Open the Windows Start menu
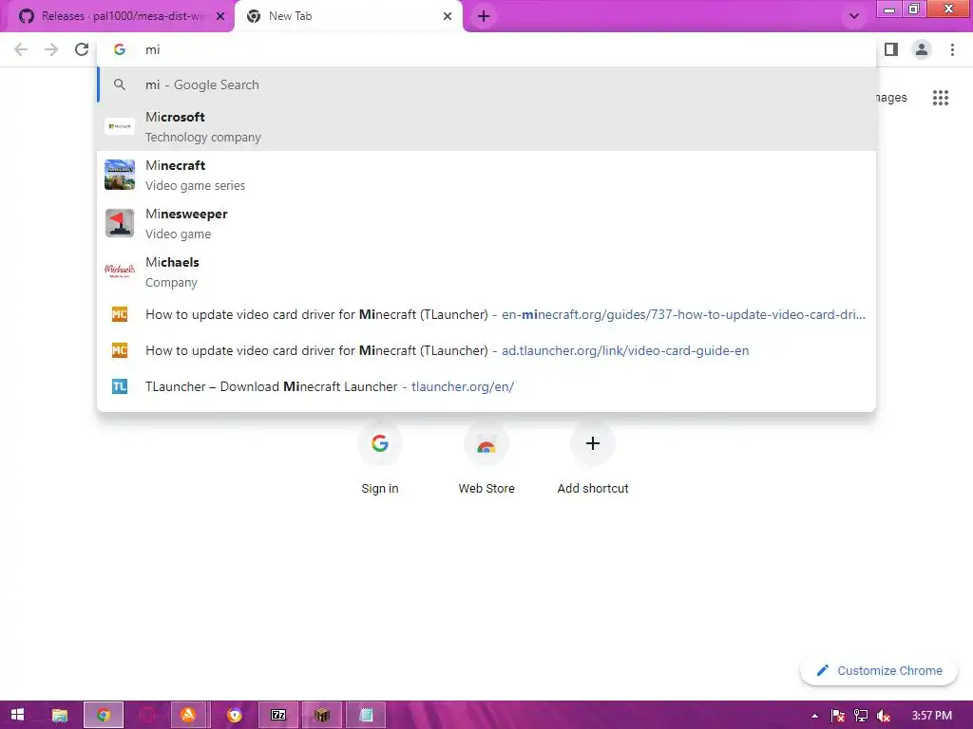The image size is (973, 729). (x=17, y=715)
